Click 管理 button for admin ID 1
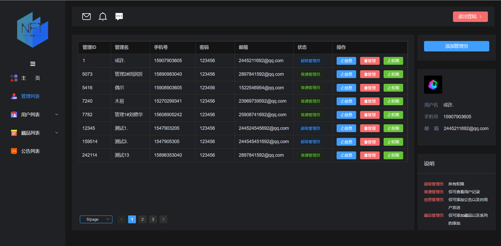 click(370, 61)
